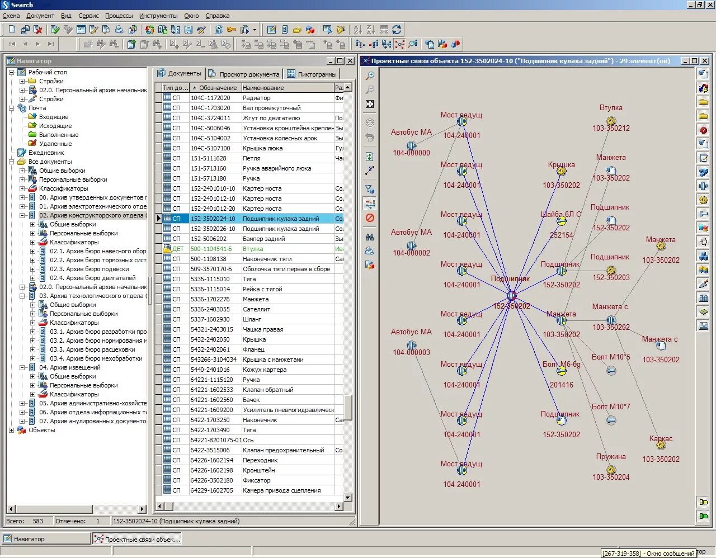Expand 00. Архив утвержденных документов node
Viewport: 716px width, 558px height.
click(x=22, y=197)
